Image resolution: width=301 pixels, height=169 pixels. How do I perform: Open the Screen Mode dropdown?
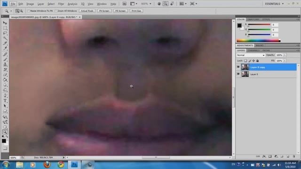tap(193, 4)
